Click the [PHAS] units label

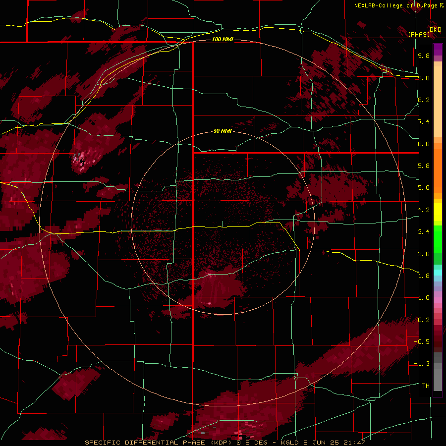click(x=419, y=34)
